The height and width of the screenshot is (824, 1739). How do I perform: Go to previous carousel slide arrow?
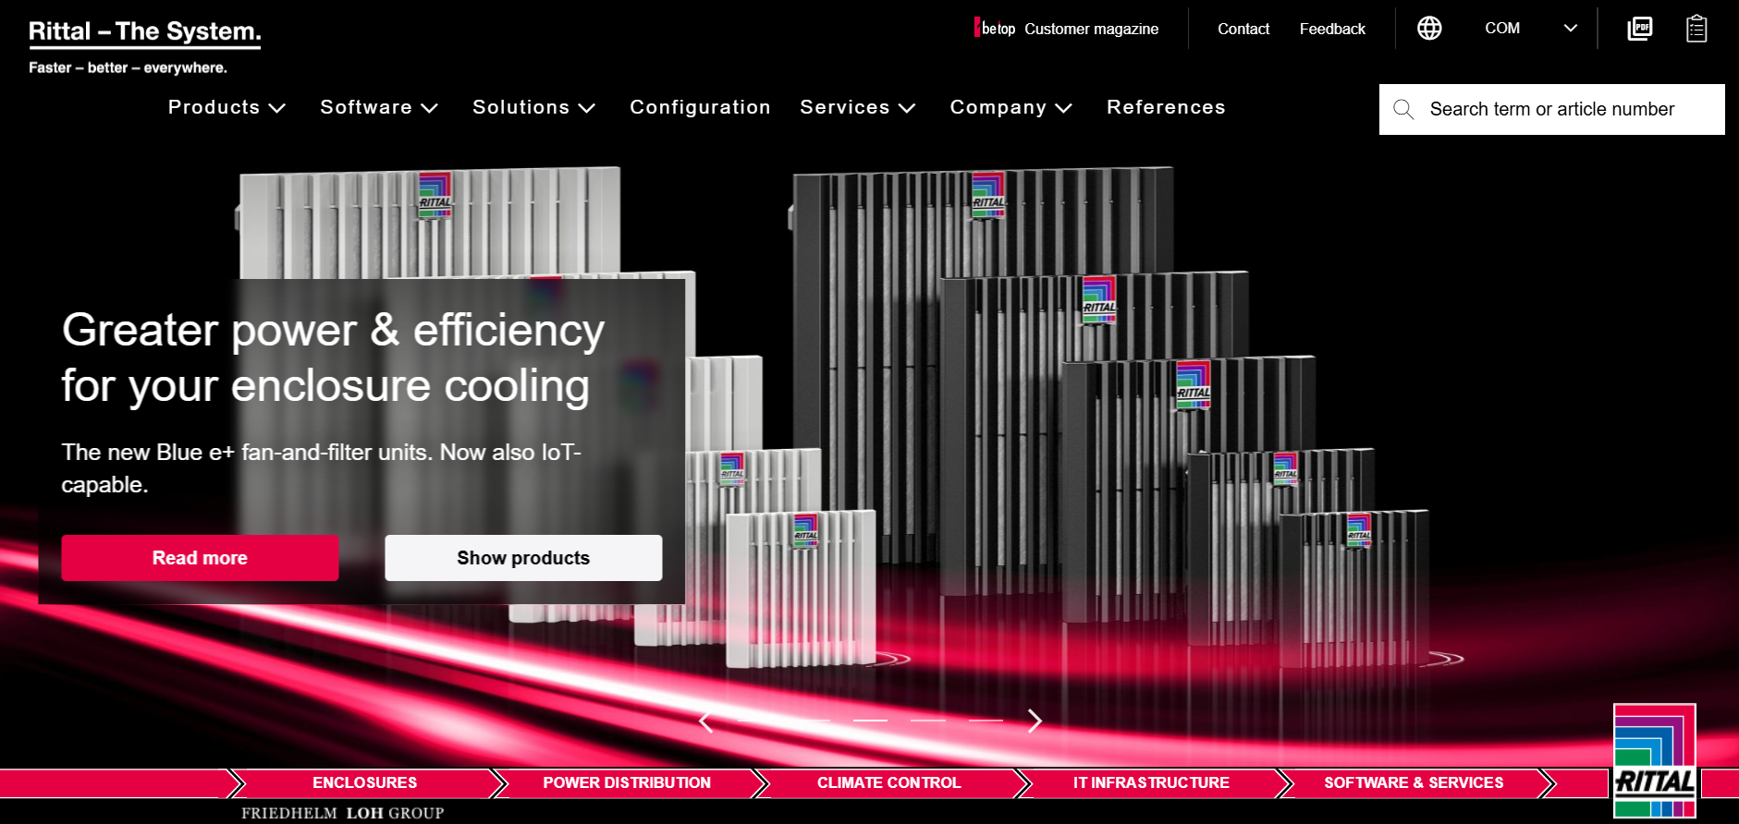[706, 721]
